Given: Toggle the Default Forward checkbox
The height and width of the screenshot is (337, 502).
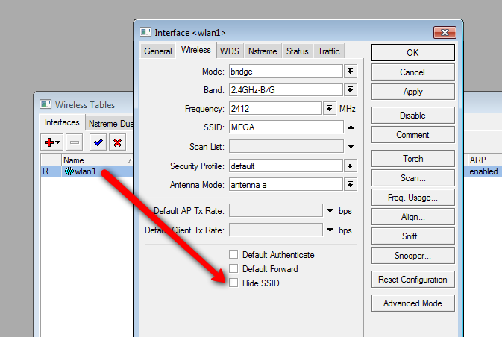Looking at the screenshot, I should [x=233, y=268].
